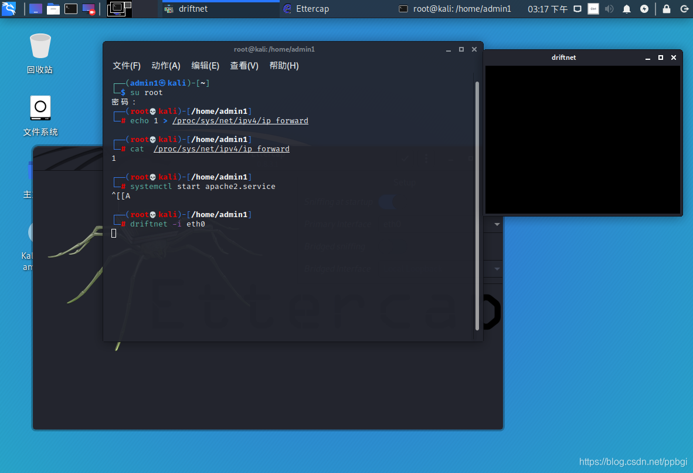Expand the Ettercap primary interface dropdown arrow
The height and width of the screenshot is (473, 693).
[x=497, y=224]
